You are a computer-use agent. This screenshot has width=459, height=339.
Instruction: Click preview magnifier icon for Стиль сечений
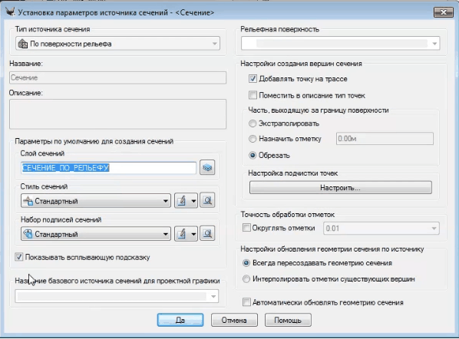pos(207,201)
